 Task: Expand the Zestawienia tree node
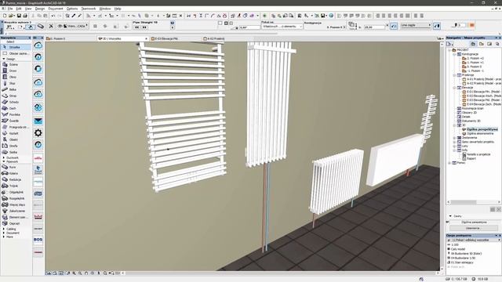[454, 138]
